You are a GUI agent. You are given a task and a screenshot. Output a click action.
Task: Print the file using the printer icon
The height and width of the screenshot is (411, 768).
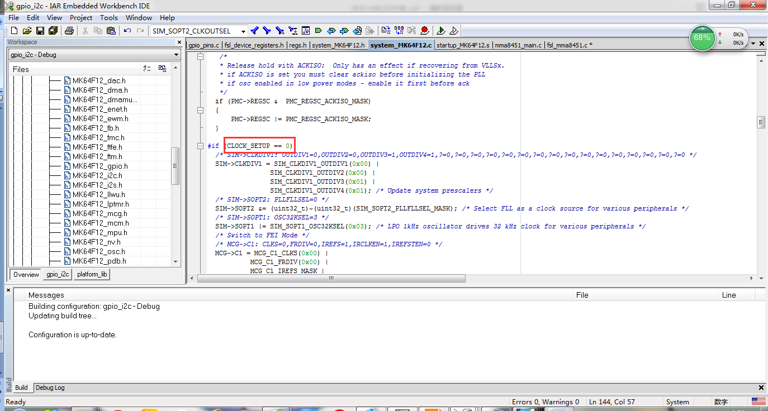click(x=69, y=31)
